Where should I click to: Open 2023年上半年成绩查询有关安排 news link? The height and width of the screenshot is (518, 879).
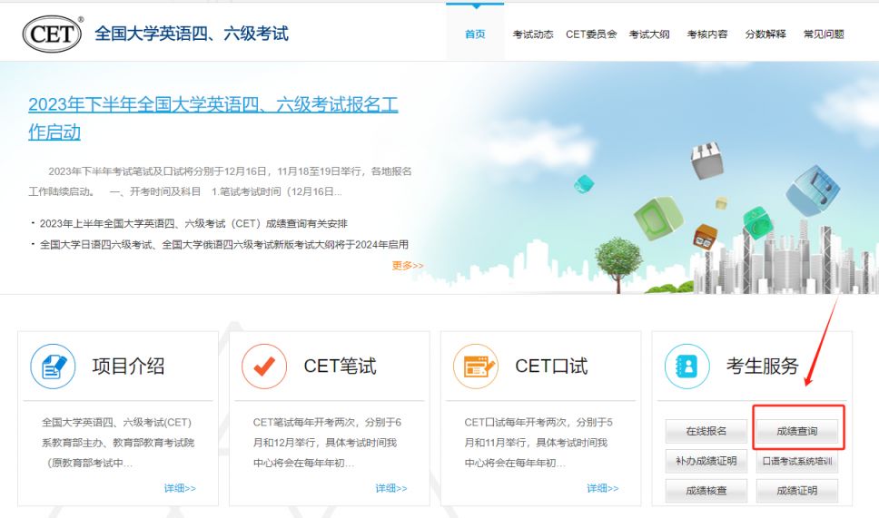click(193, 223)
